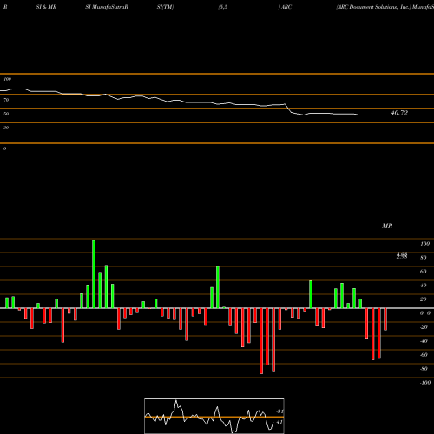434x434 pixels.
Task: Click the -80 label on MR axis
Action: click(424, 369)
